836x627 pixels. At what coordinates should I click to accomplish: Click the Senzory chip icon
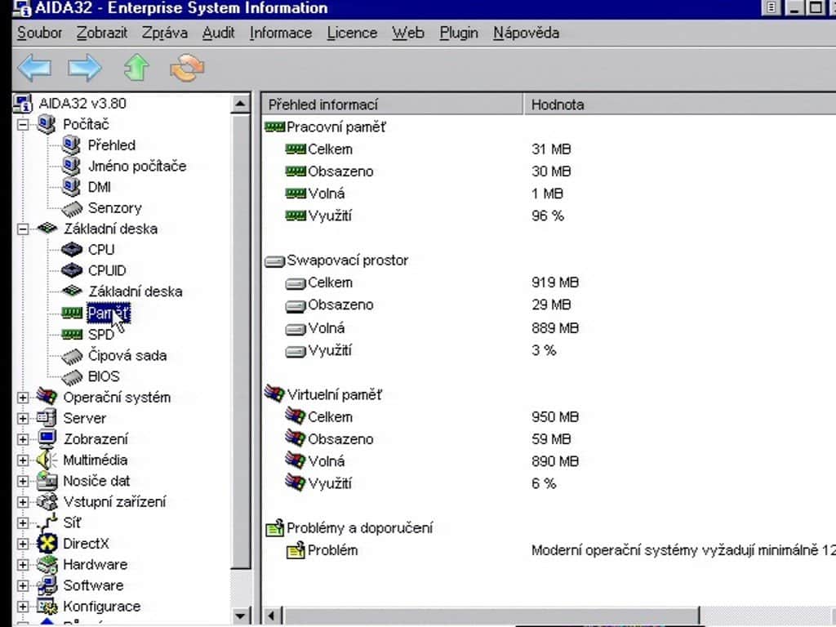click(x=72, y=208)
